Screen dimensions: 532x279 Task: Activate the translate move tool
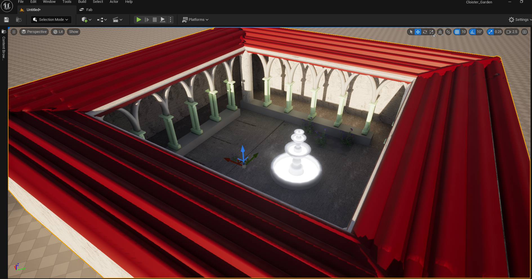pos(418,32)
